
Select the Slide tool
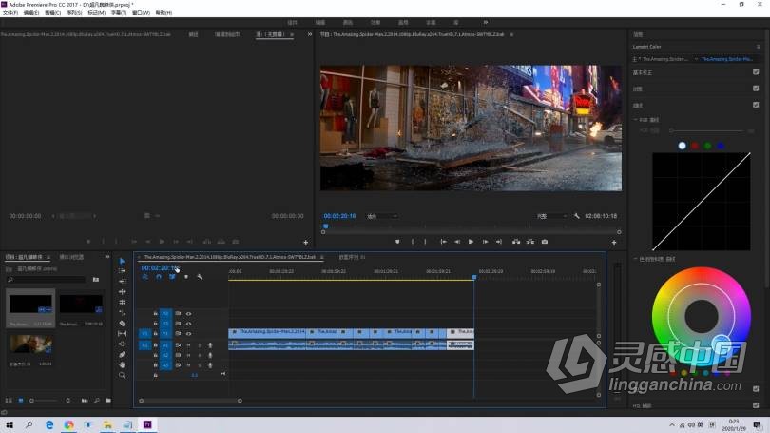coord(123,344)
